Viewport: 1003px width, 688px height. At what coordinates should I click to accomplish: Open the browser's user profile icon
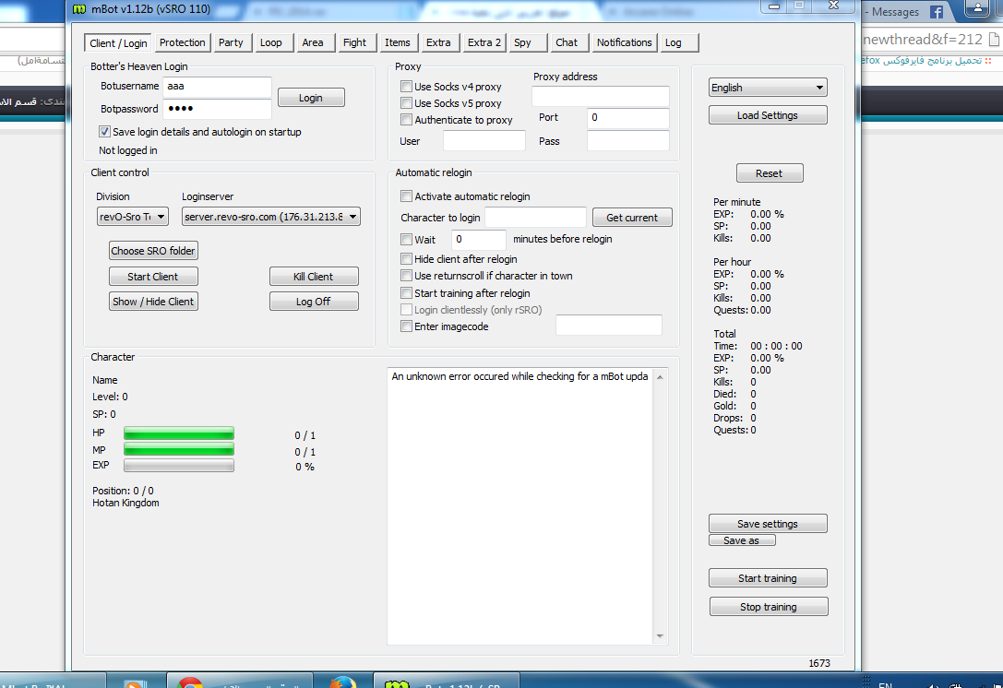pos(977,7)
